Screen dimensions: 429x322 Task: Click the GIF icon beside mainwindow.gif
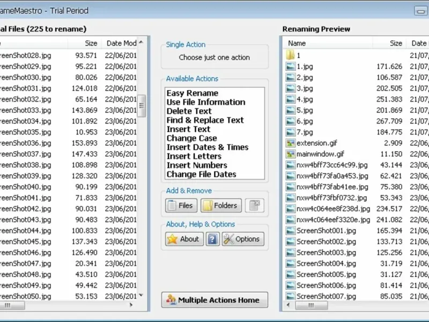pos(290,154)
